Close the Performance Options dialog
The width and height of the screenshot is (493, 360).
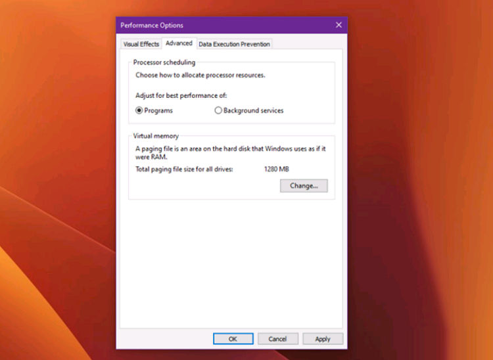(x=339, y=25)
